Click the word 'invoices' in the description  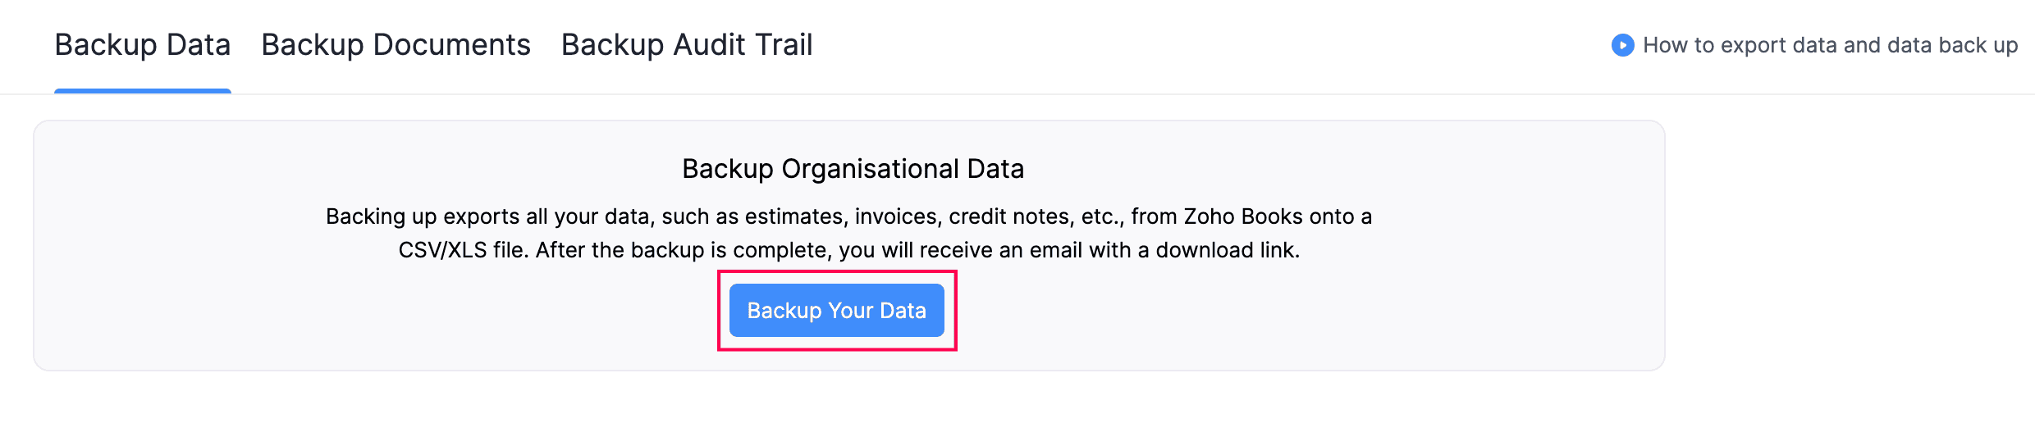click(x=898, y=216)
